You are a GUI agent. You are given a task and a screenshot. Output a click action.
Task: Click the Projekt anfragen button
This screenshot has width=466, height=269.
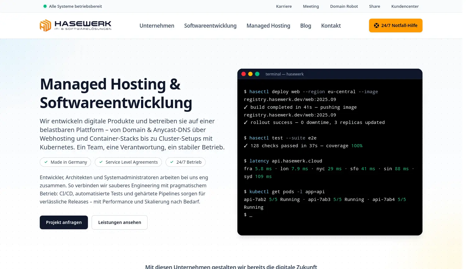(x=64, y=222)
